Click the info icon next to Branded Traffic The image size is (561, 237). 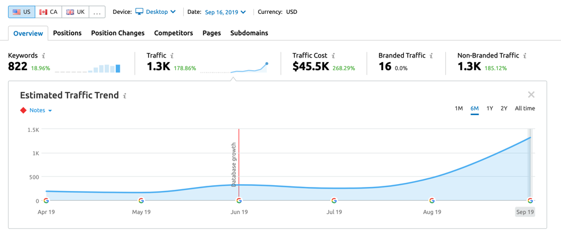coord(431,56)
